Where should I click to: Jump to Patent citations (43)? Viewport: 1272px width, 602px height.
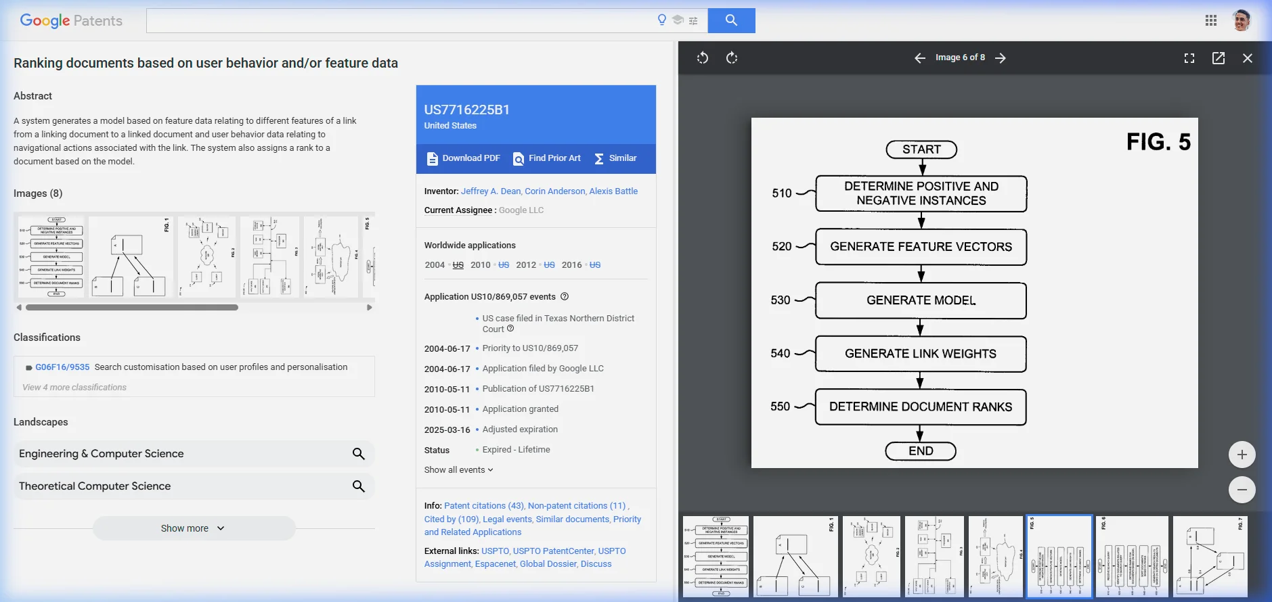pyautogui.click(x=484, y=506)
